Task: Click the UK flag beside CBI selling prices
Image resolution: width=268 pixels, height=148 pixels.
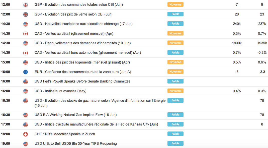Action: tap(26, 14)
